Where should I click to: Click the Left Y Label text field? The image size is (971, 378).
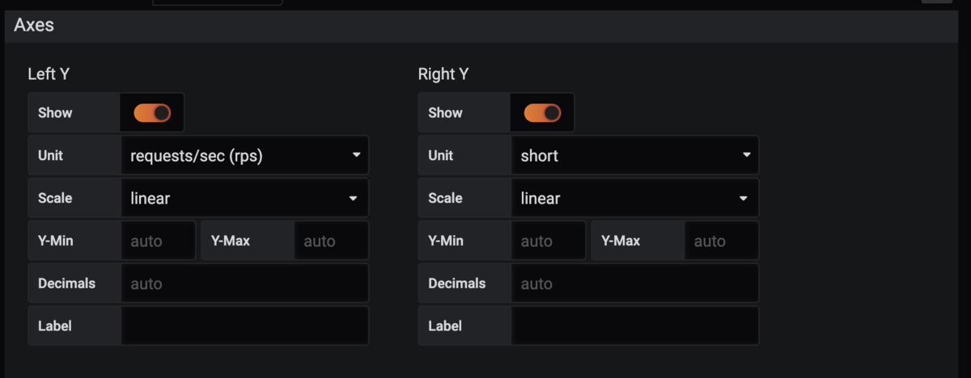pos(244,326)
